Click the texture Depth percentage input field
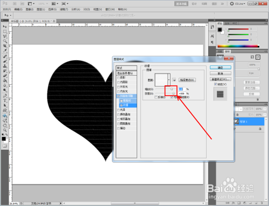This screenshot has width=269, height=206. pos(182,93)
